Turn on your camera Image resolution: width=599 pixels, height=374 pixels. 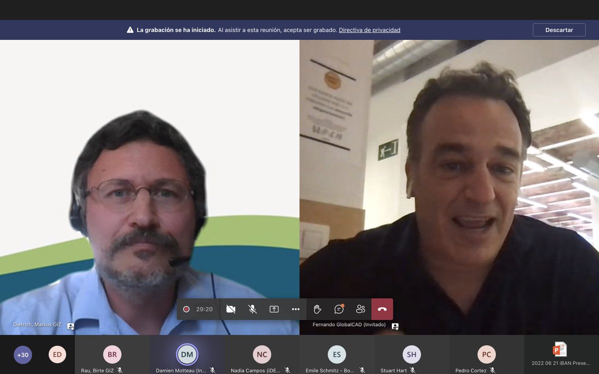click(x=231, y=309)
